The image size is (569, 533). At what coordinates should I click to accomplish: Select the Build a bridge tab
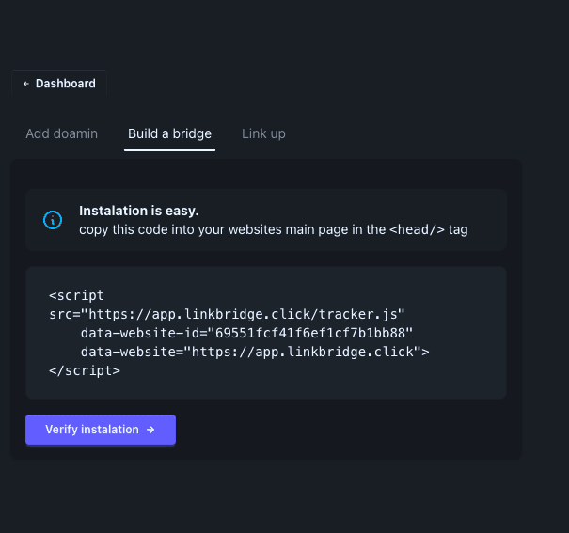169,133
